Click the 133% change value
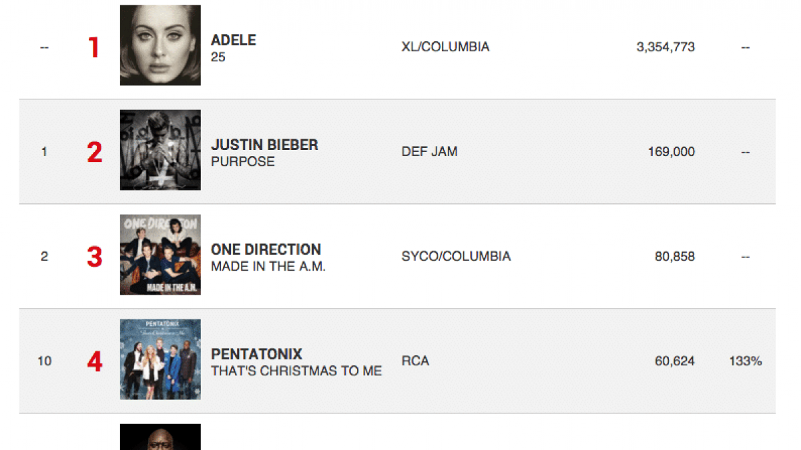This screenshot has height=450, width=801. coord(746,361)
